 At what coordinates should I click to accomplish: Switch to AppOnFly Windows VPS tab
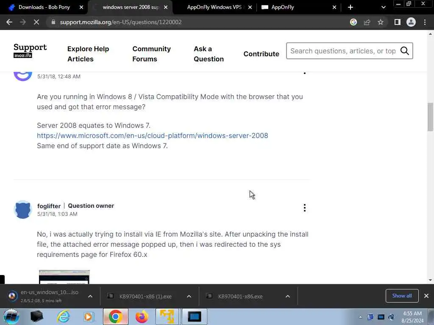point(214,7)
